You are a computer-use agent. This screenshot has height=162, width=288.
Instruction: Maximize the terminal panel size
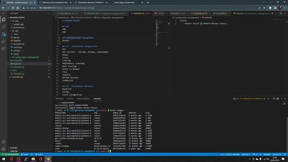282,99
